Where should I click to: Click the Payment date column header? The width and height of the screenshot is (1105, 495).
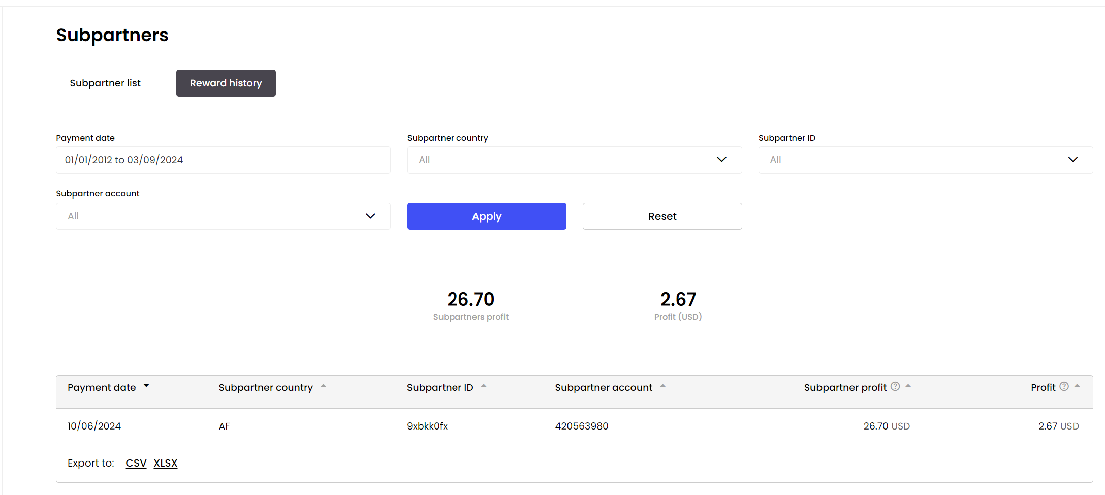point(102,387)
